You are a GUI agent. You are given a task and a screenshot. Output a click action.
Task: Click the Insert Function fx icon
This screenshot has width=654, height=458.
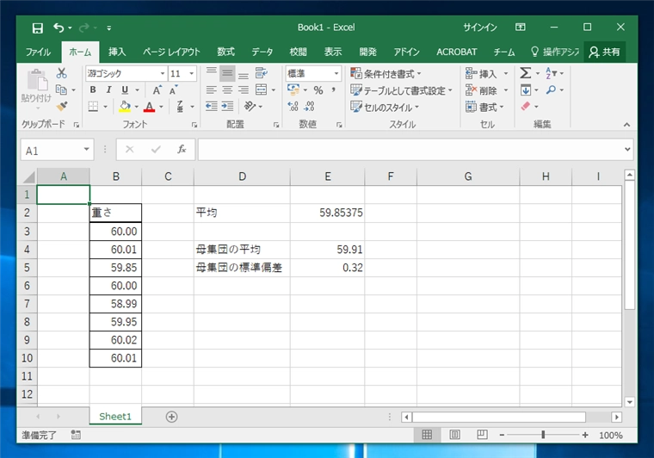coord(182,149)
